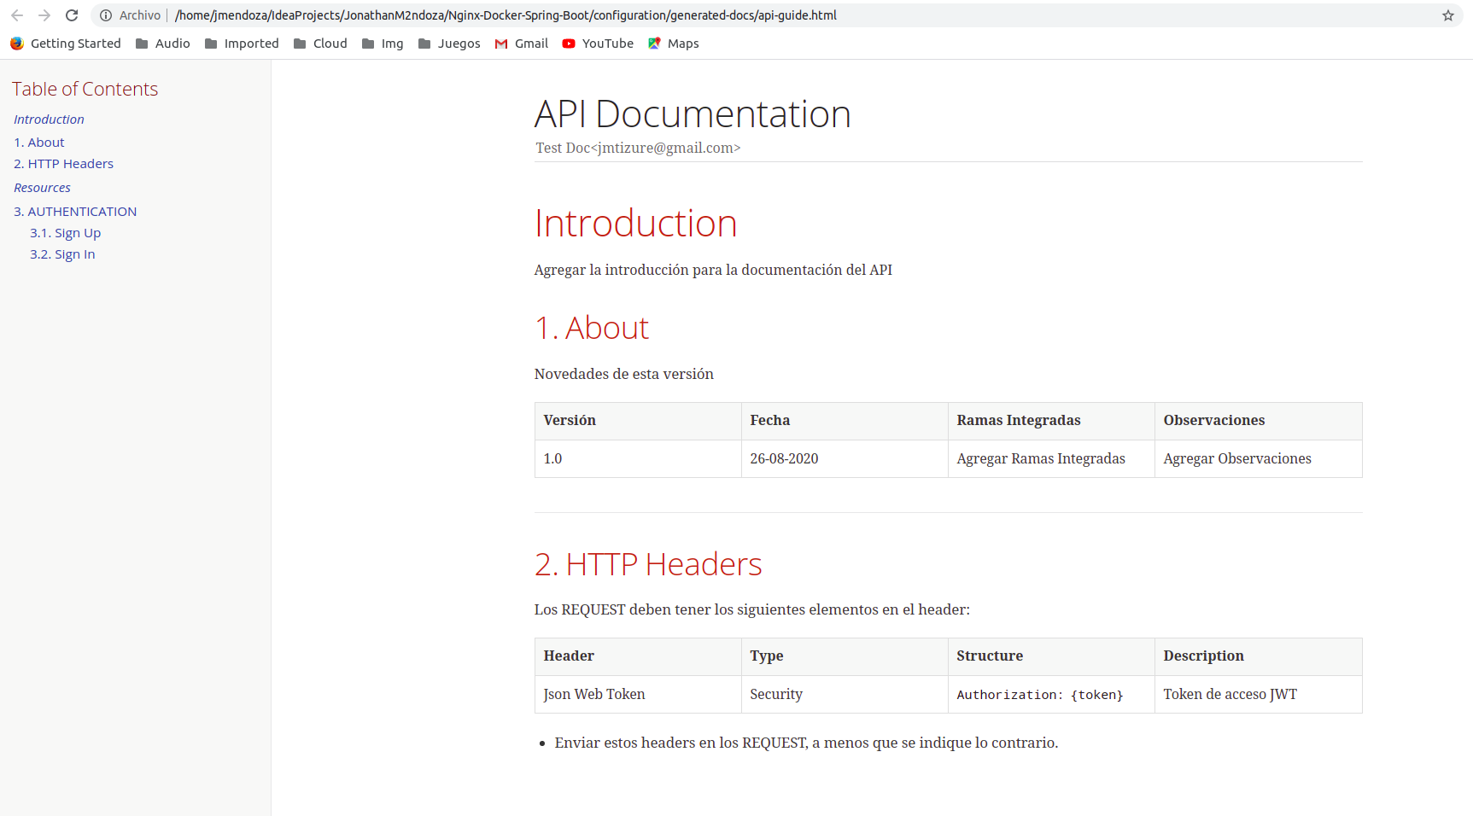Click the browser back arrow
This screenshot has width=1473, height=816.
click(17, 15)
